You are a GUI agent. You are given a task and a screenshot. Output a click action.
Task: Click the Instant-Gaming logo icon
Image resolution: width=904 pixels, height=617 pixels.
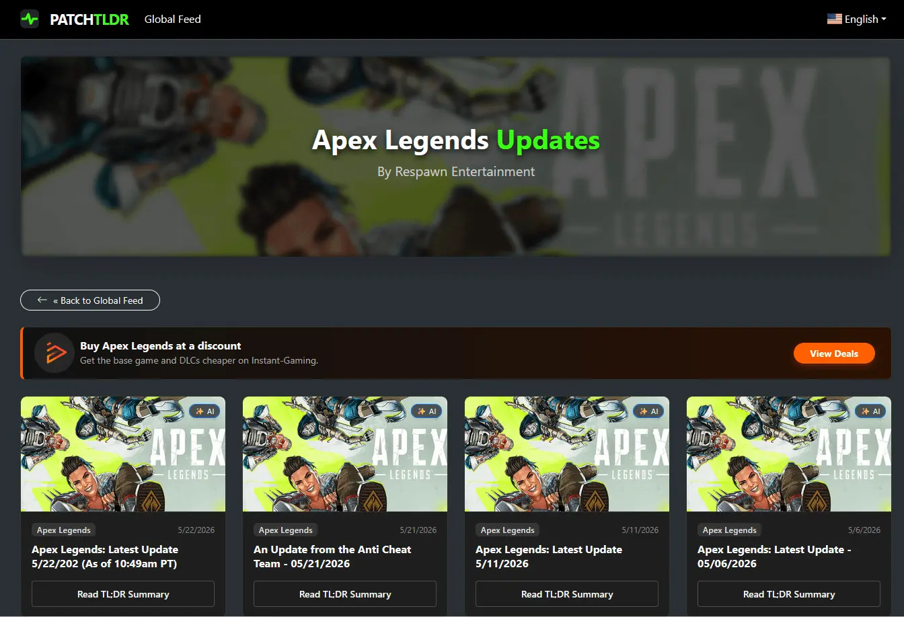[x=54, y=353]
